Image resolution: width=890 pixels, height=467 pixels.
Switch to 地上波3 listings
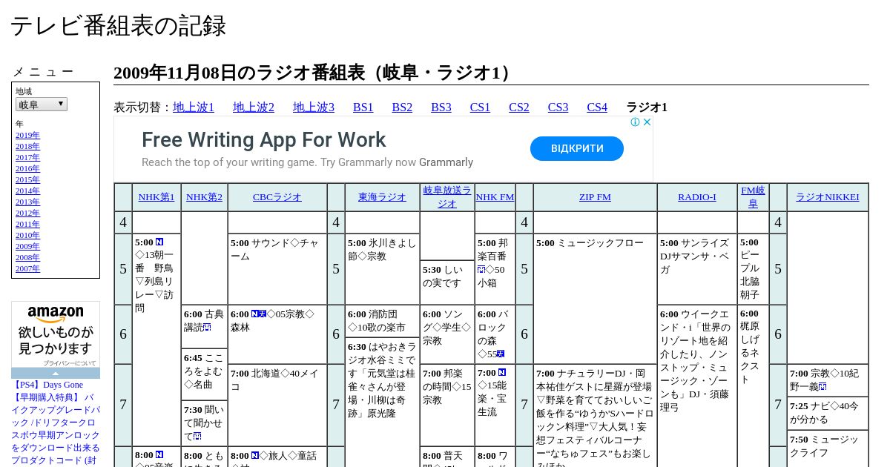[x=314, y=107]
